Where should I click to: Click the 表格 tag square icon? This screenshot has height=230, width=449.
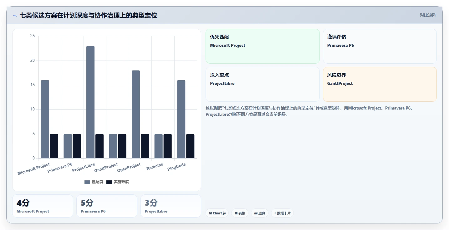[x=236, y=213]
